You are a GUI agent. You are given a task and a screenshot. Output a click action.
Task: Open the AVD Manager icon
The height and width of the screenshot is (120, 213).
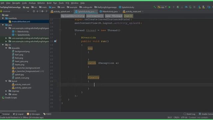[x=199, y=7]
